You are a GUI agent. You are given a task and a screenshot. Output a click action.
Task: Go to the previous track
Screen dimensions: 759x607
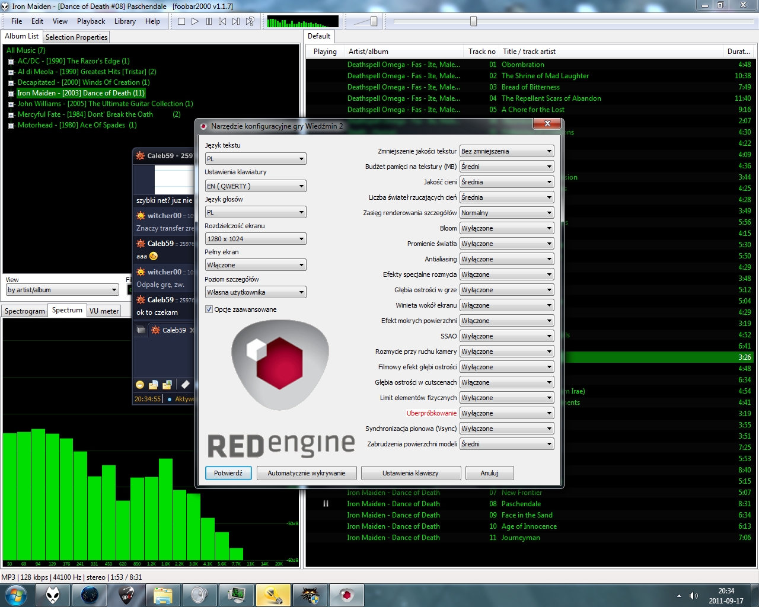click(222, 21)
